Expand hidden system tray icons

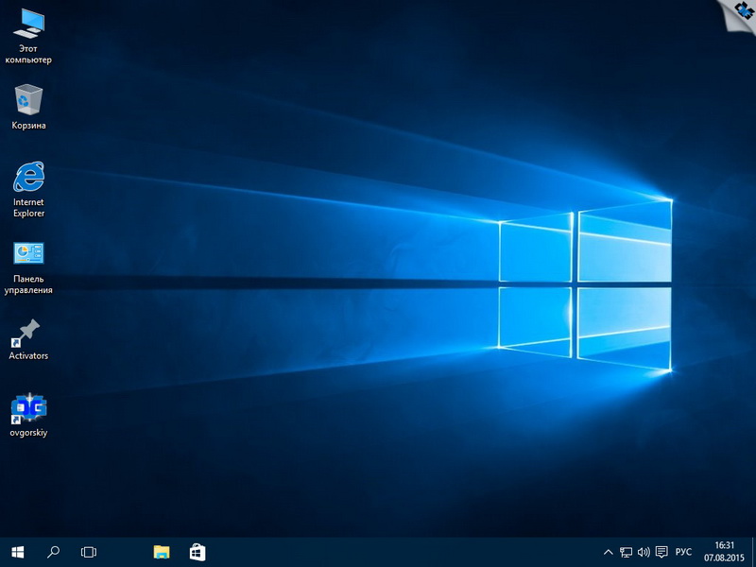(x=609, y=552)
